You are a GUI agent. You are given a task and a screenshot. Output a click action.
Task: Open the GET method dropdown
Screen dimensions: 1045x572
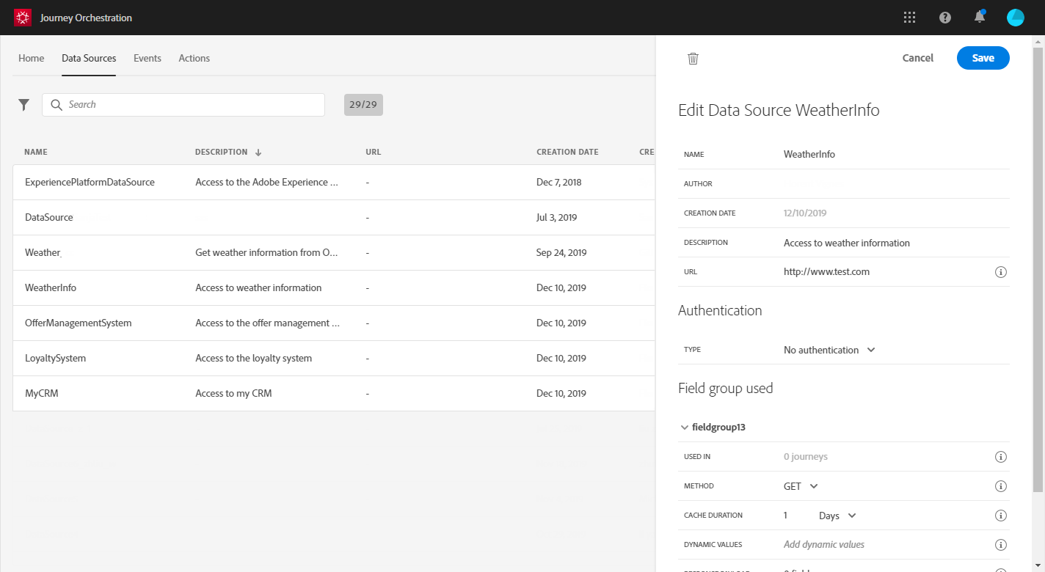click(801, 486)
